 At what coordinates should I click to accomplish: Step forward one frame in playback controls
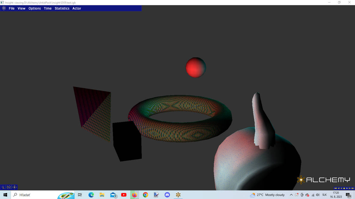tap(349, 188)
